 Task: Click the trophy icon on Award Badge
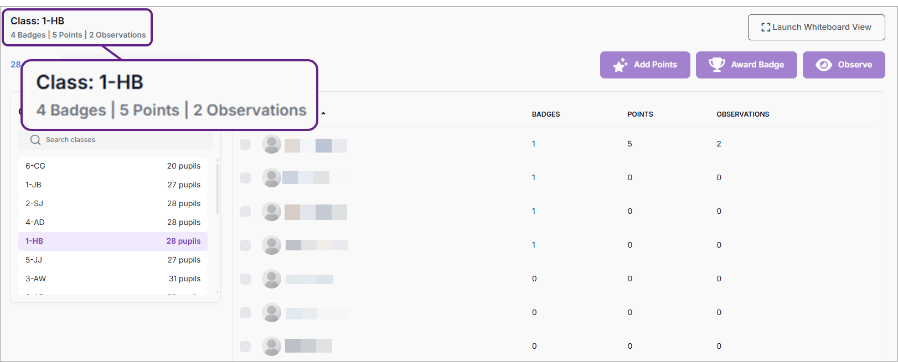coord(716,65)
